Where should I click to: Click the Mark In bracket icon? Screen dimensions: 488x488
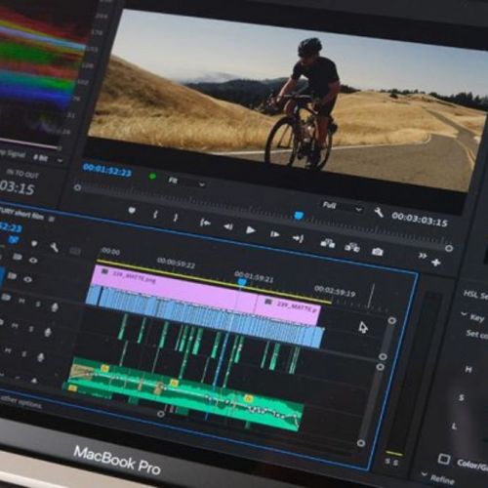click(155, 215)
